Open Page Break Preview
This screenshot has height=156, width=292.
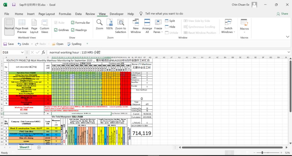point(22,26)
